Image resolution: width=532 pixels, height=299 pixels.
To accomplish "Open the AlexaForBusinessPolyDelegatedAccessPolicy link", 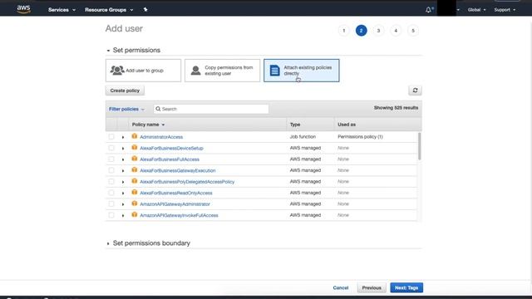I will (187, 182).
